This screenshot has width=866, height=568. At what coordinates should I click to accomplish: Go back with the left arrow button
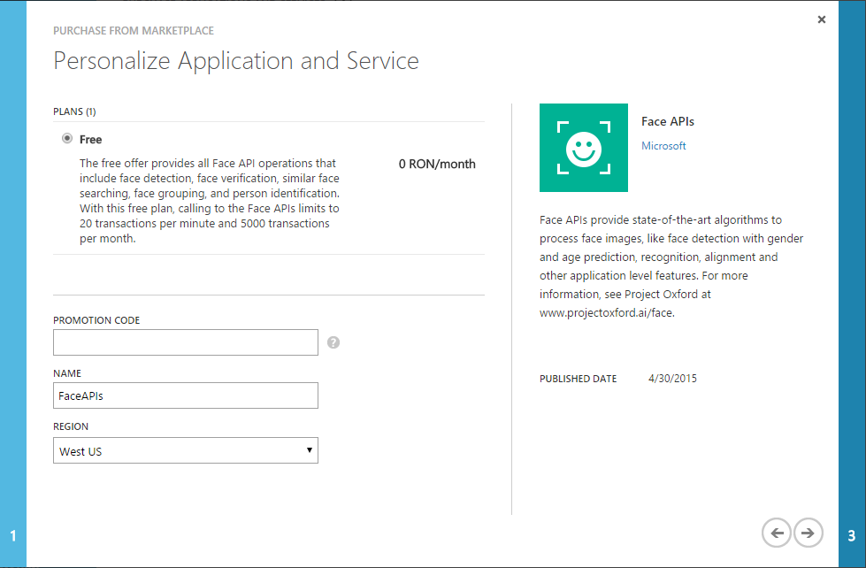777,533
